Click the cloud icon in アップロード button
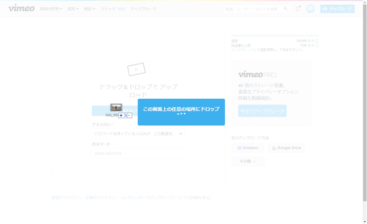Image resolution: width=367 pixels, height=224 pixels. click(x=325, y=9)
